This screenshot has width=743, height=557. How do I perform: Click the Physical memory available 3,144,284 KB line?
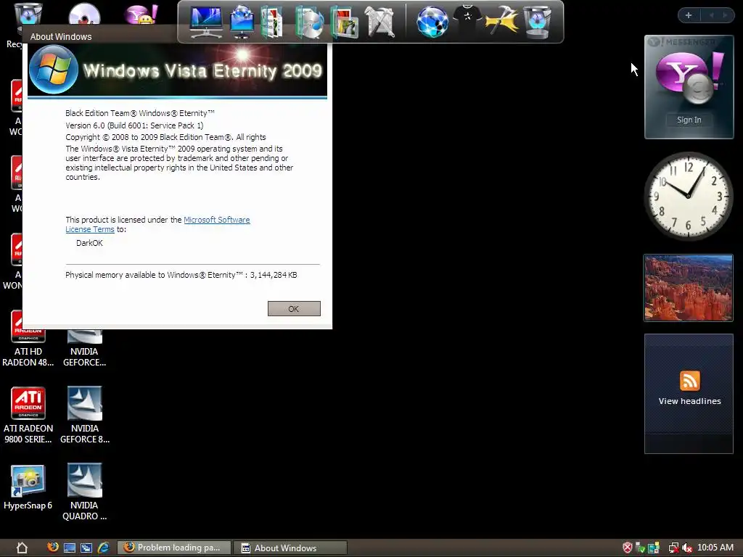coord(181,275)
